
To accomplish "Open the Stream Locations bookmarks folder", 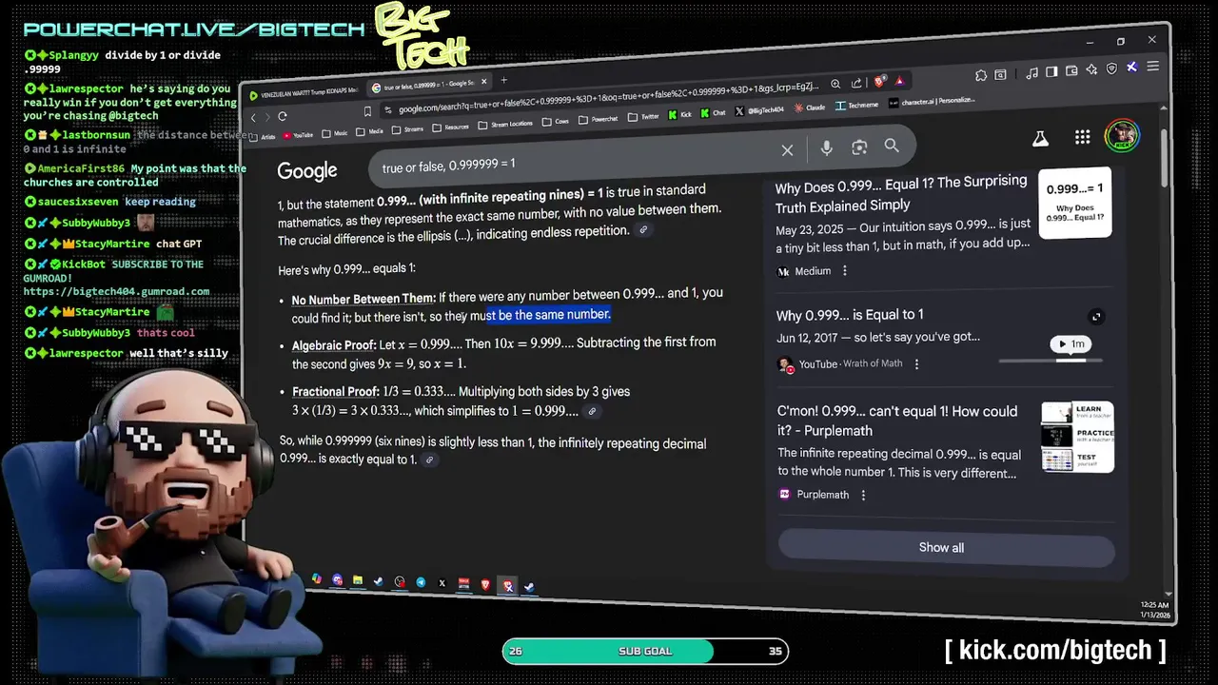I will (505, 124).
